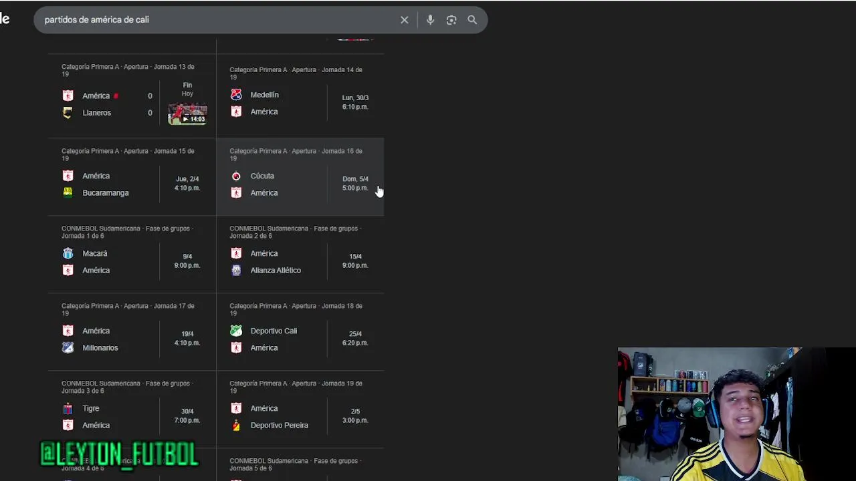Click the Alianza Atlético team name
The image size is (856, 481).
point(276,270)
